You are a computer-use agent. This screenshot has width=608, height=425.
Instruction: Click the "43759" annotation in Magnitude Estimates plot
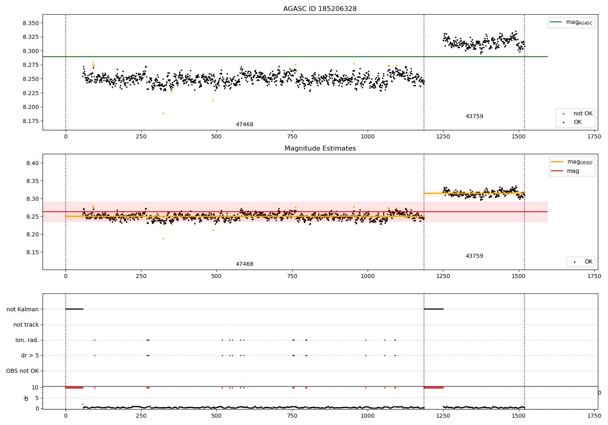(474, 256)
